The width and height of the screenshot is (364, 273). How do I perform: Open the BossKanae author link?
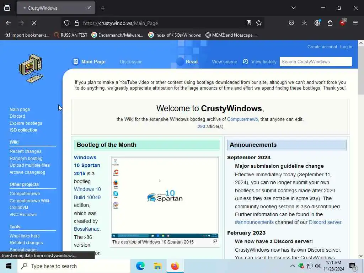[87, 229]
